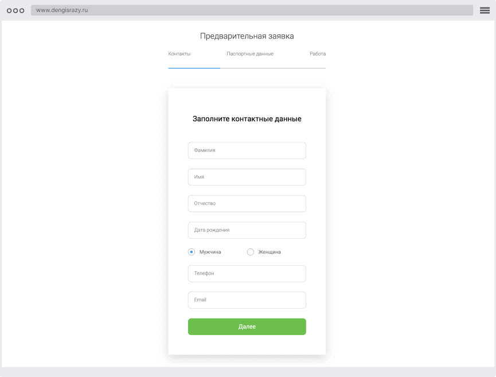
Task: Click the gray unfilled progress bar segment
Action: click(273, 68)
